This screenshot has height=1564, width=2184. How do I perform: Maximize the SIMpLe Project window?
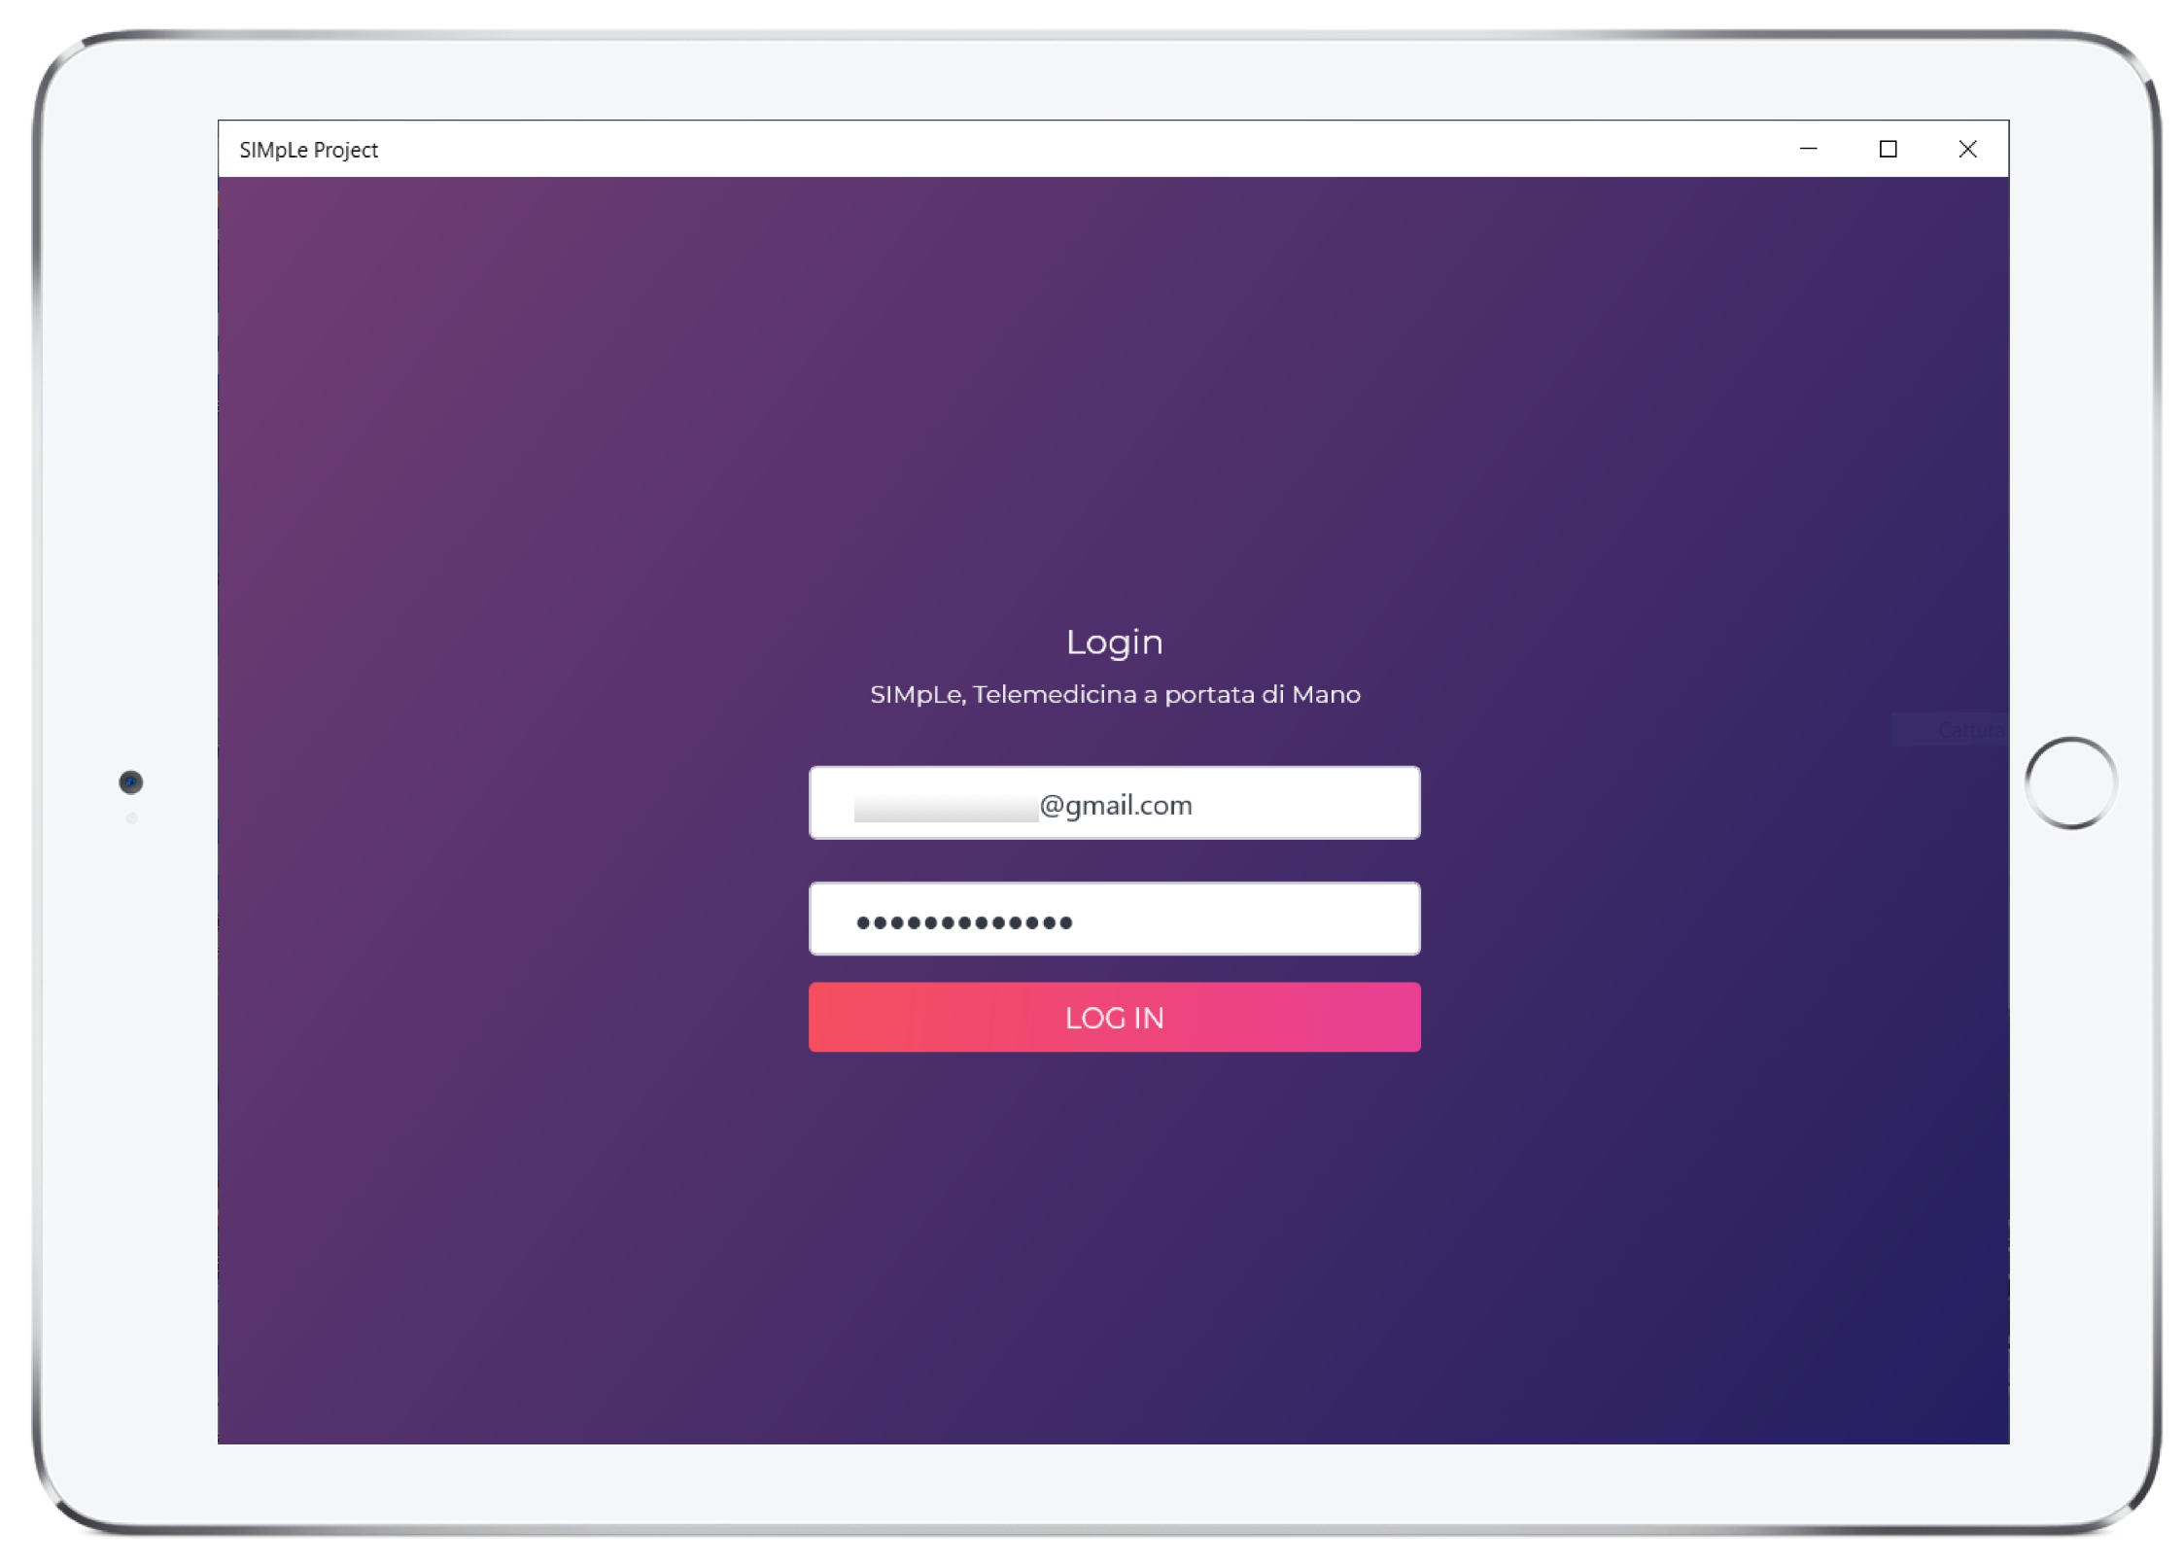pos(1888,149)
